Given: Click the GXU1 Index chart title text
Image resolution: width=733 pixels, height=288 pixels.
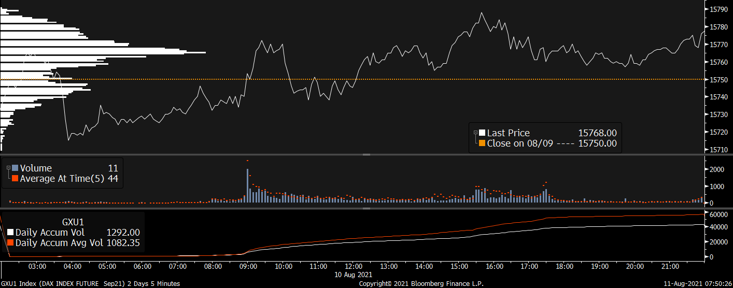Looking at the screenshot, I should 90,284.
